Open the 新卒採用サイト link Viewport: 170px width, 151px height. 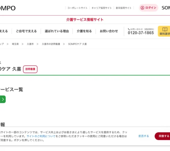pos(124,8)
